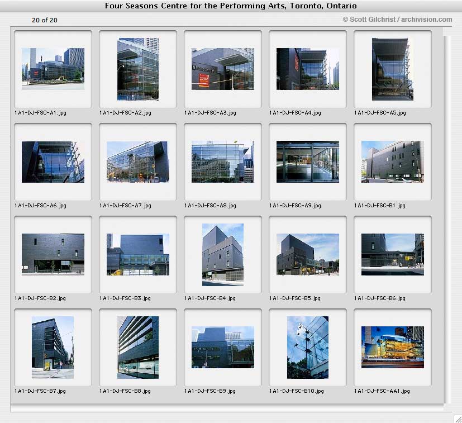This screenshot has height=423, width=462.
Task: Open thumbnail 1A1-DJ-FSC-B8.jpg
Action: click(x=138, y=347)
